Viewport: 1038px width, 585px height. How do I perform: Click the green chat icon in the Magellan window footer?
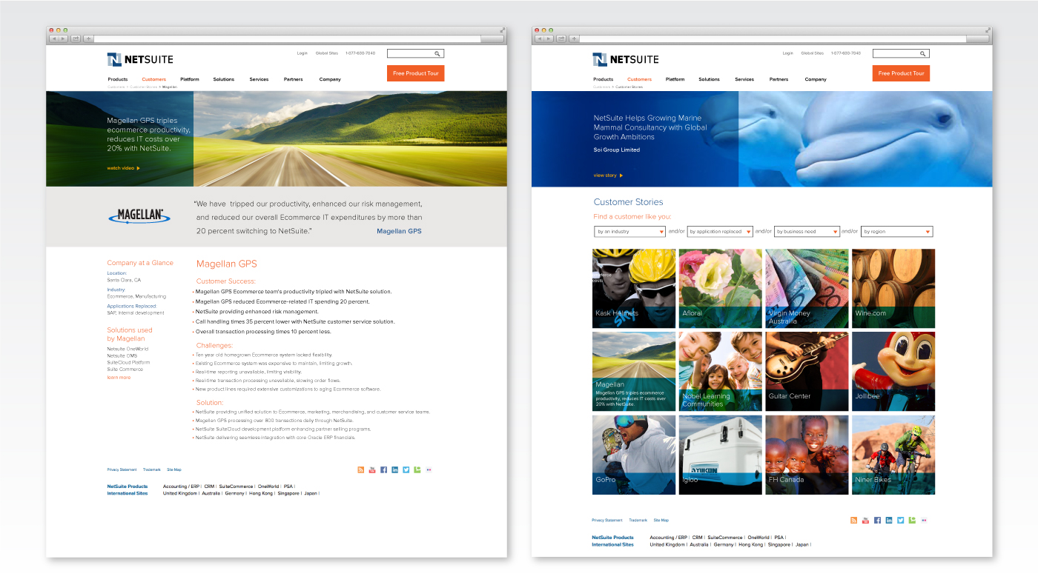point(417,469)
